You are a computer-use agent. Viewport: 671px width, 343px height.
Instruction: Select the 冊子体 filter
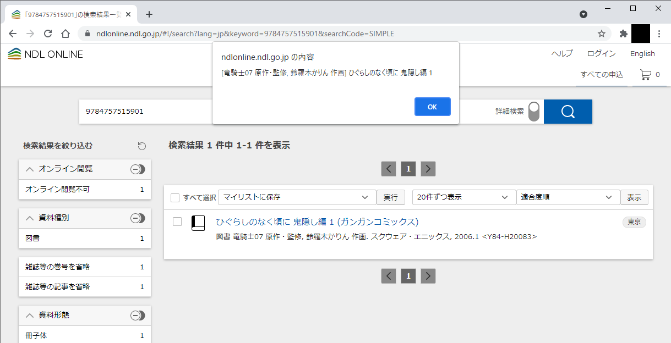click(85, 335)
